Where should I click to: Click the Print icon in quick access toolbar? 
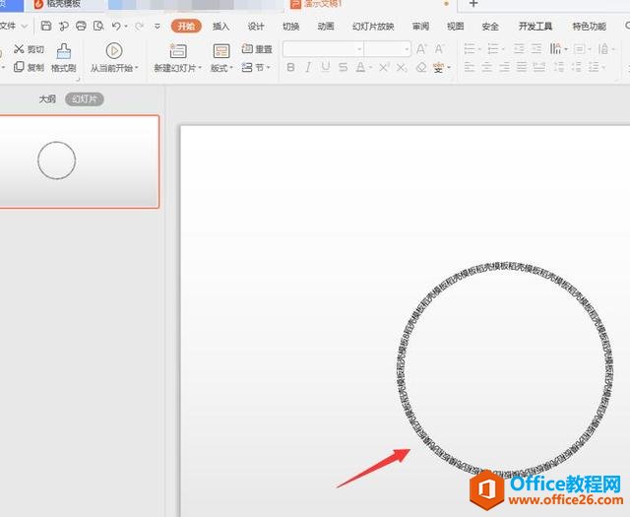click(x=81, y=27)
